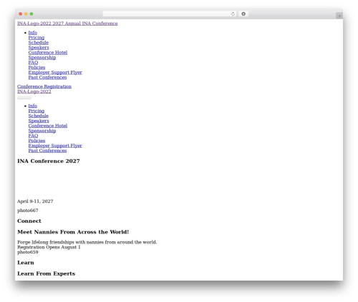Open Conference Hotel in second menu
Screen dimensions: 358x302
click(48, 126)
